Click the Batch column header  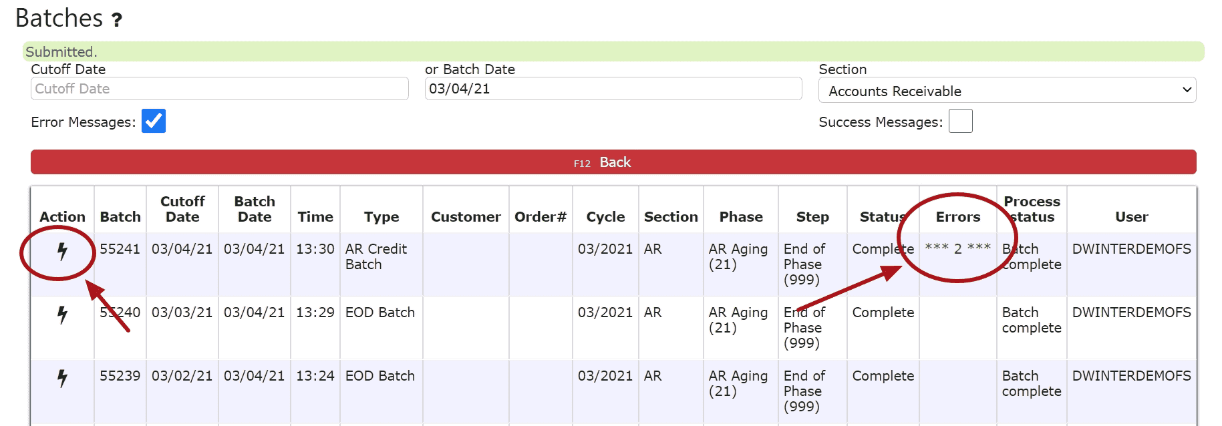coord(120,217)
